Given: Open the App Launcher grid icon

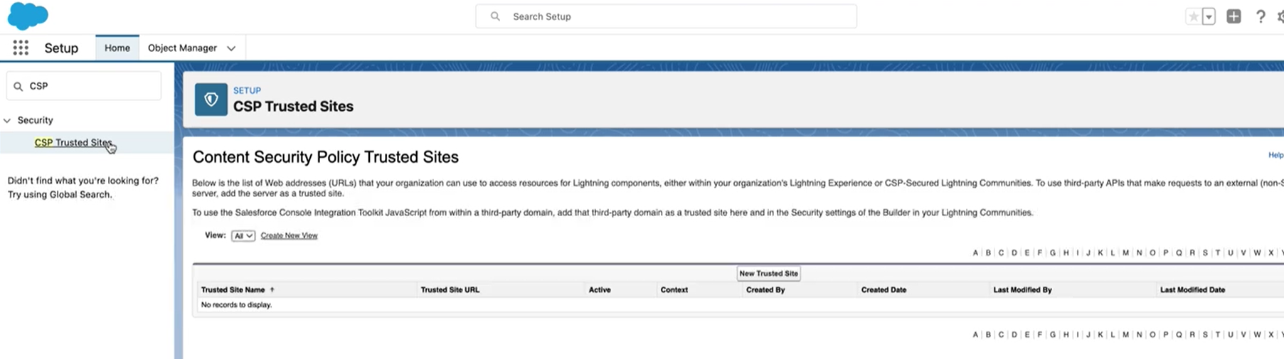Looking at the screenshot, I should pos(21,48).
